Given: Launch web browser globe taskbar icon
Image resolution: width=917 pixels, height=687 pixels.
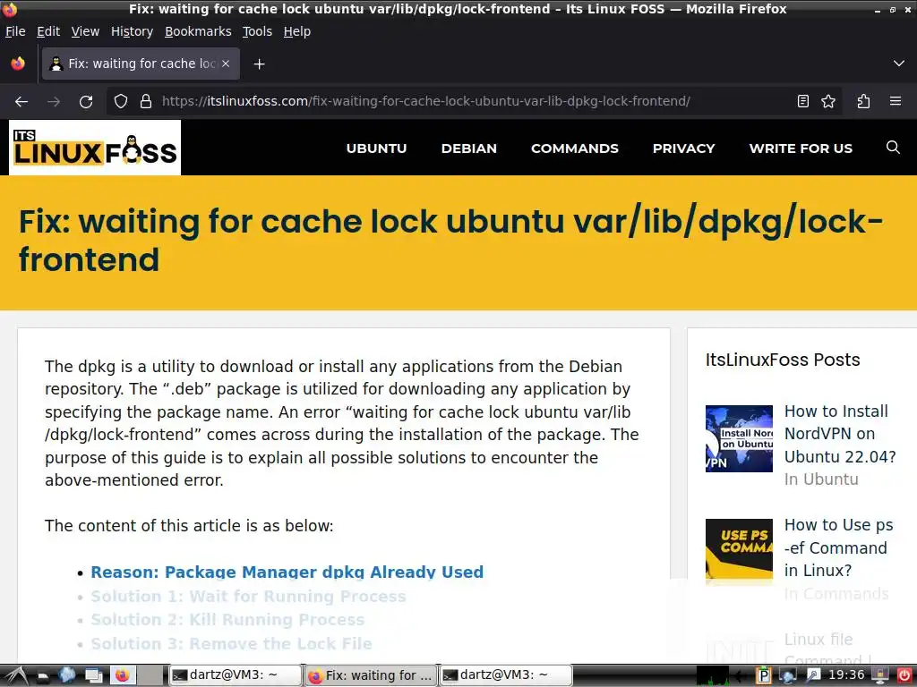Looking at the screenshot, I should (x=67, y=675).
